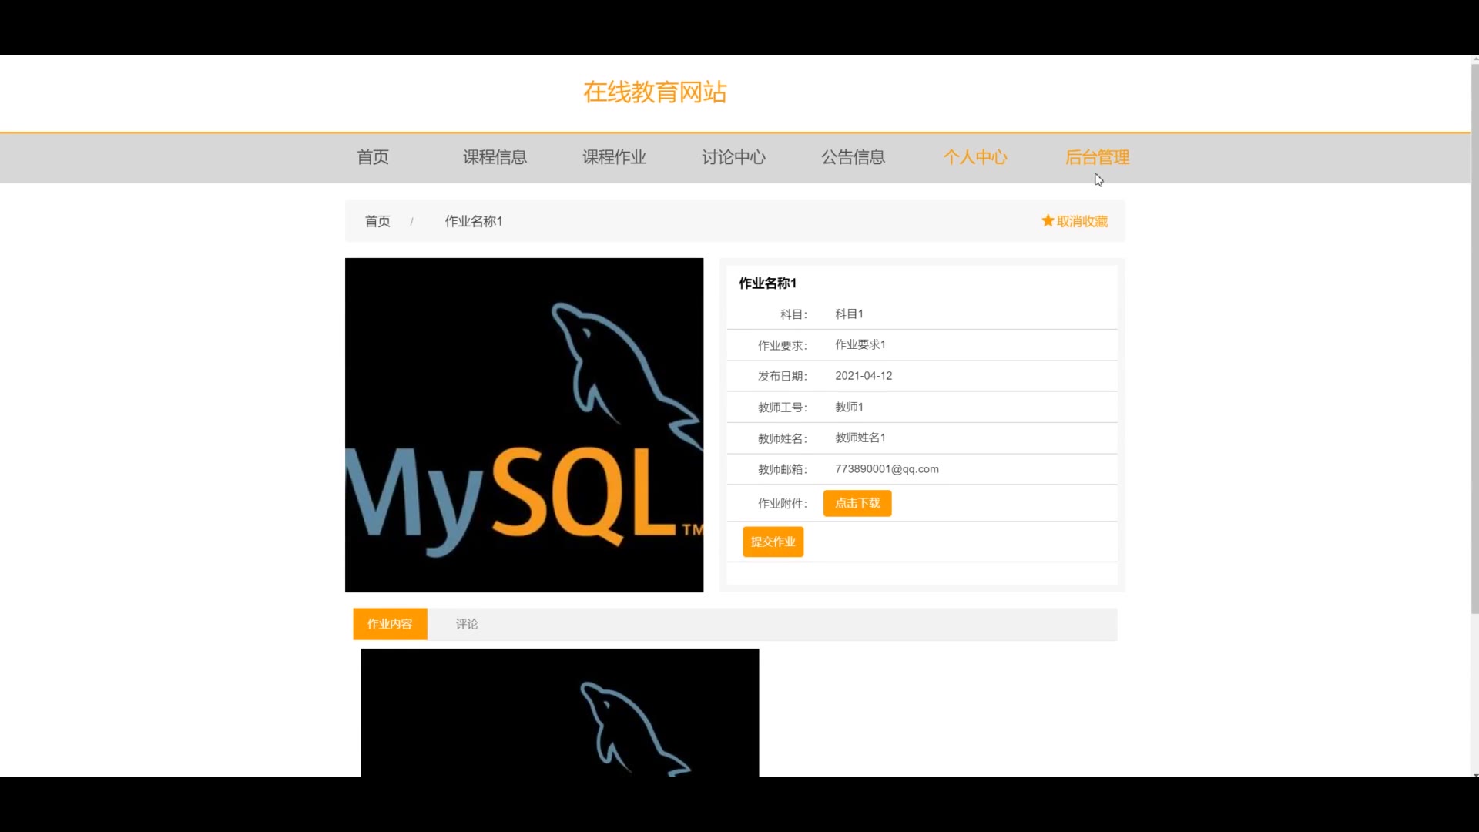Click the 发布日期: label

coord(783,376)
